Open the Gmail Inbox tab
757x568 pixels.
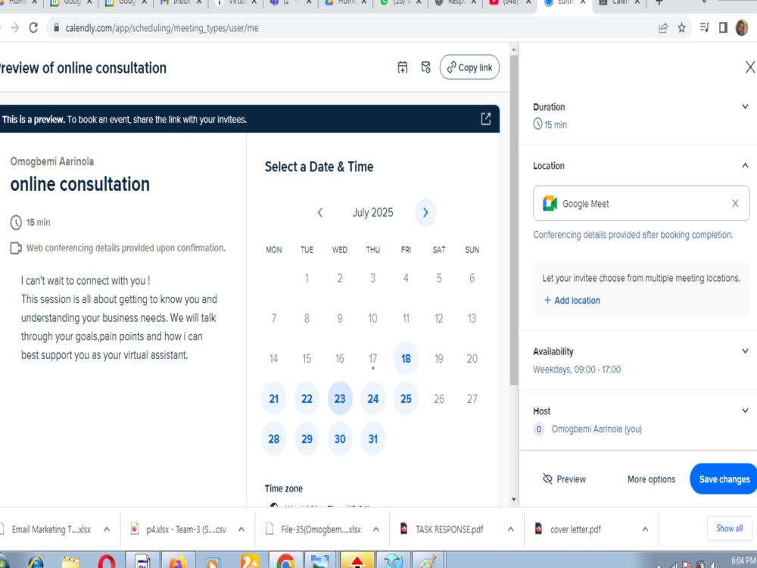pos(181,3)
